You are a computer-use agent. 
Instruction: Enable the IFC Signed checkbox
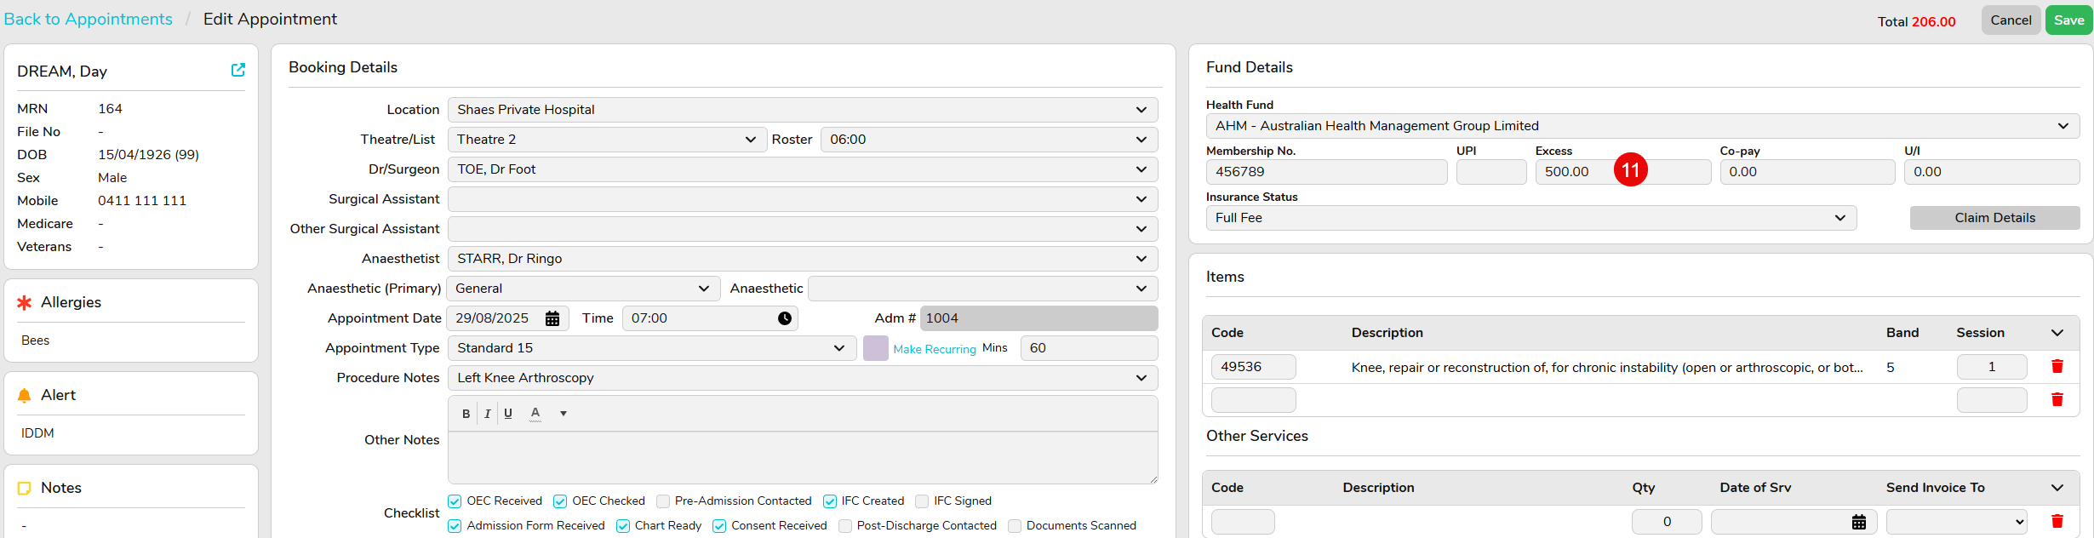(x=922, y=501)
